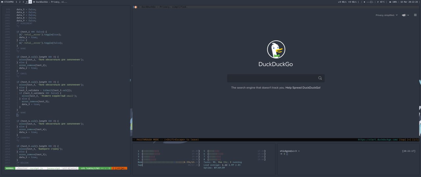
Task: Click the code line 'data_5 = false;'
Action: (x=27, y=9)
